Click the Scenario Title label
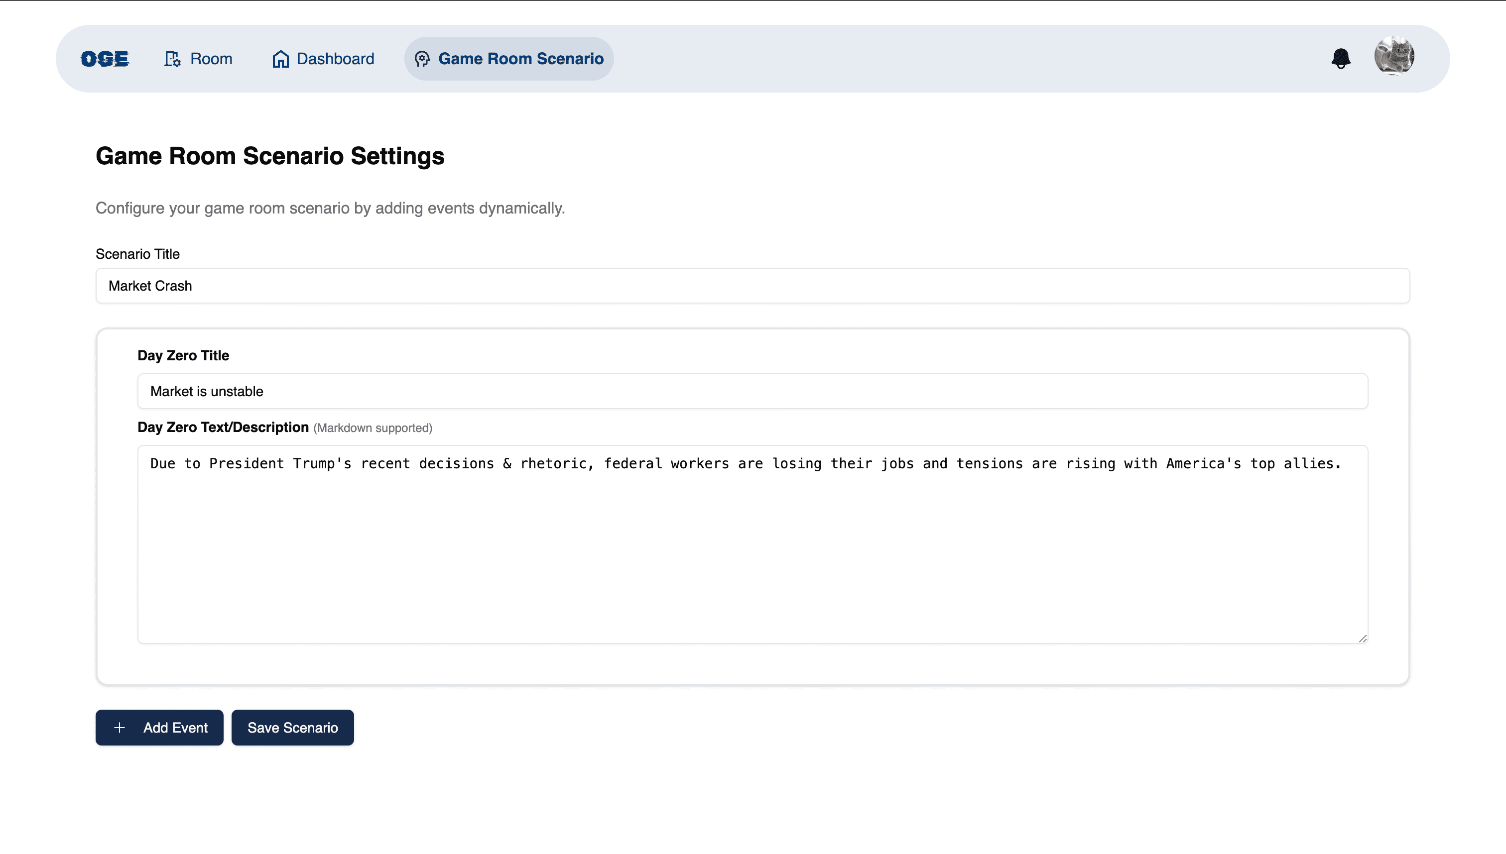1506x854 pixels. coord(137,254)
